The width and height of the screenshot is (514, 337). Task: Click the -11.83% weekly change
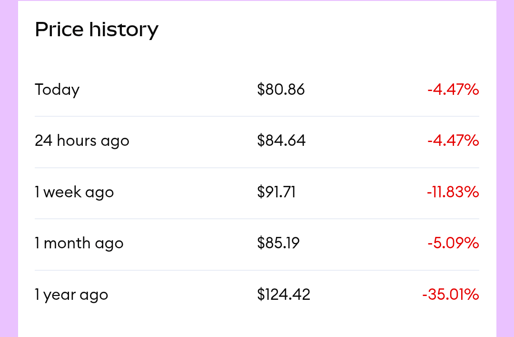click(453, 192)
